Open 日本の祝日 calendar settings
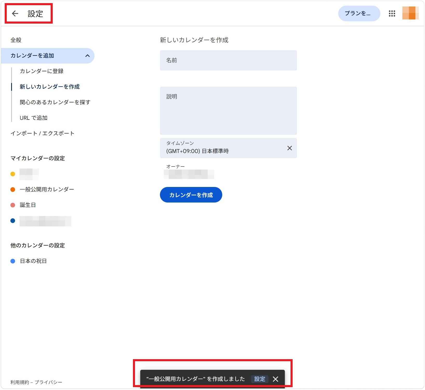 point(33,261)
